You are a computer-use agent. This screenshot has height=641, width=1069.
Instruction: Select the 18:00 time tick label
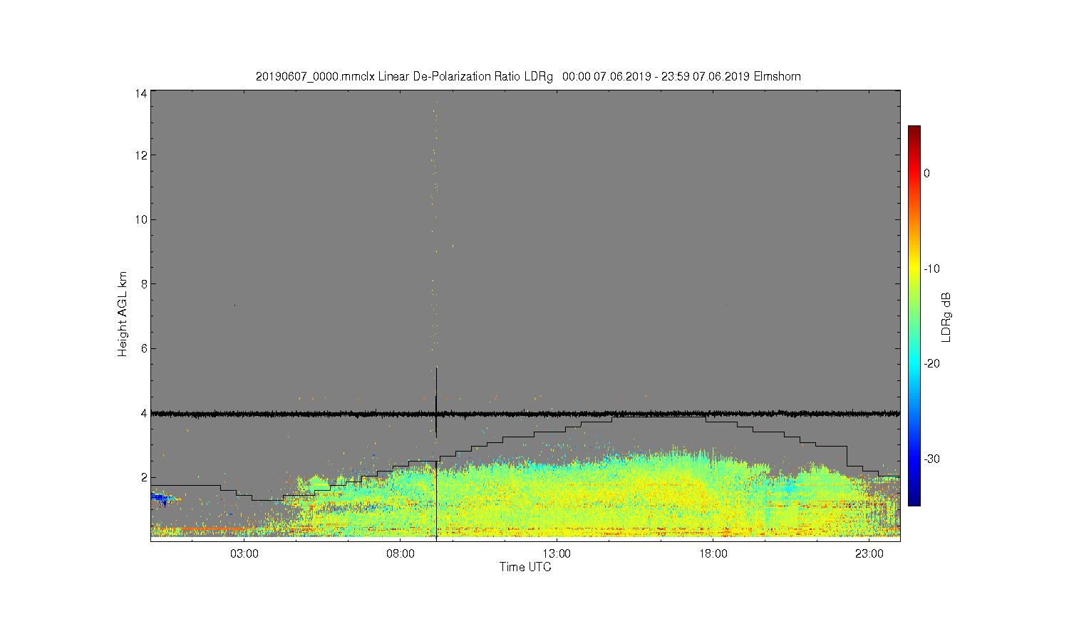point(713,553)
